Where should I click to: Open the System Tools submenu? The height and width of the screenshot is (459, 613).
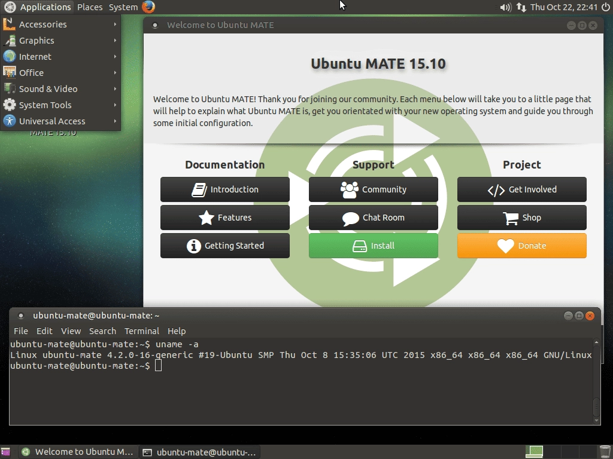pyautogui.click(x=60, y=105)
